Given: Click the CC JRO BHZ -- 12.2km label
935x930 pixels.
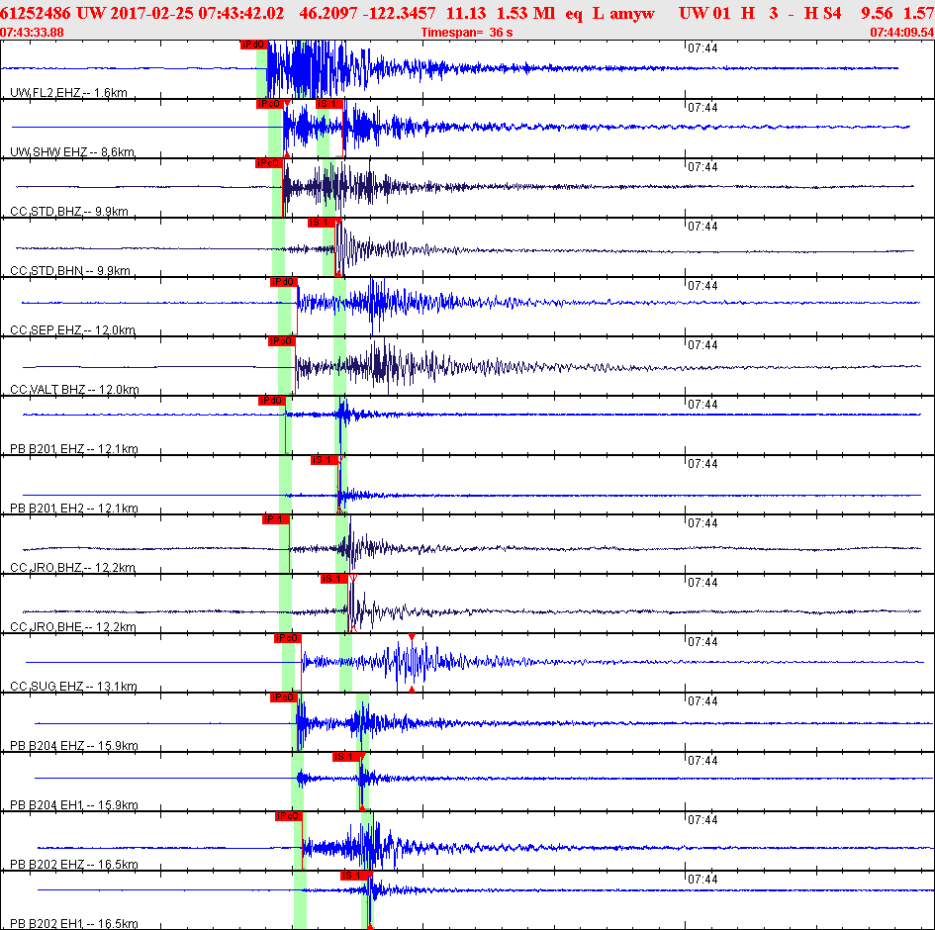Looking at the screenshot, I should [73, 567].
